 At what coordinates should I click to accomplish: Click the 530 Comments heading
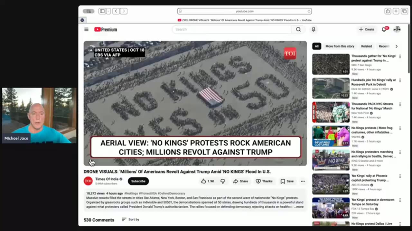(x=99, y=220)
